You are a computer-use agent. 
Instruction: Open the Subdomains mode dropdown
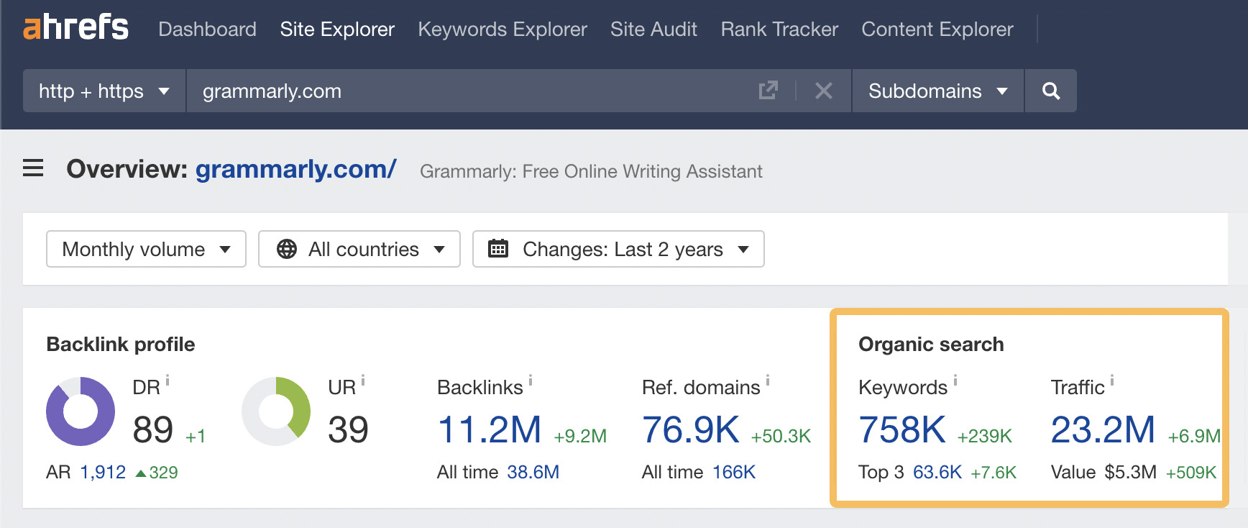coord(937,91)
